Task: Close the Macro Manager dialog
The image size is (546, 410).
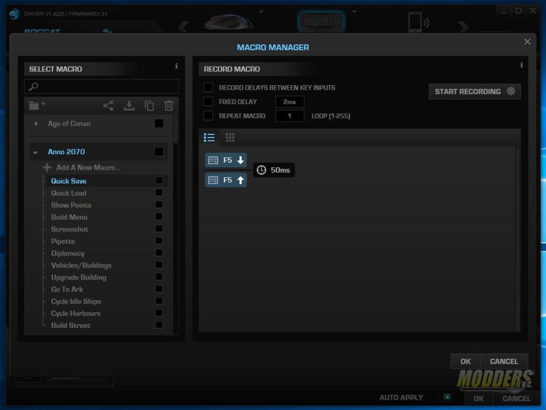Action: pyautogui.click(x=527, y=42)
